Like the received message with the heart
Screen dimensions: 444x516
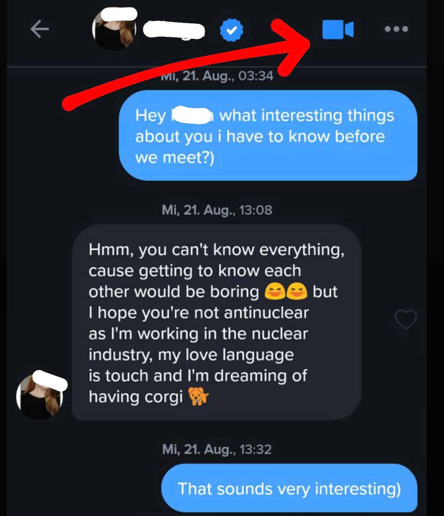point(405,320)
